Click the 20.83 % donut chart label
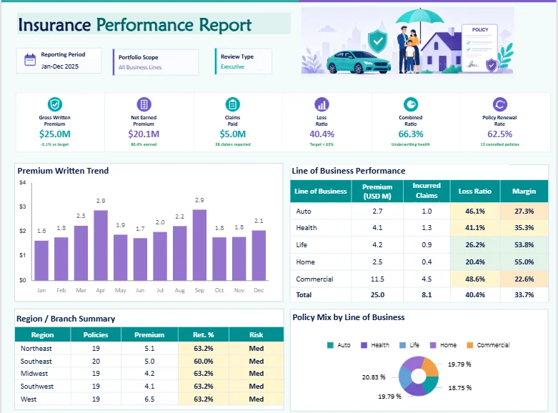Screen dimensions: 558x413 (x=374, y=377)
